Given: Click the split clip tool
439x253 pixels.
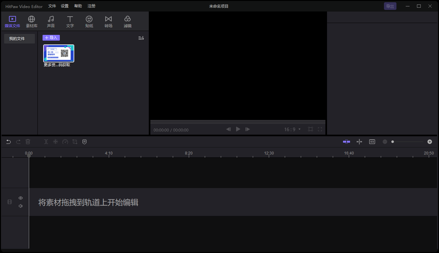Looking at the screenshot, I should (x=46, y=142).
